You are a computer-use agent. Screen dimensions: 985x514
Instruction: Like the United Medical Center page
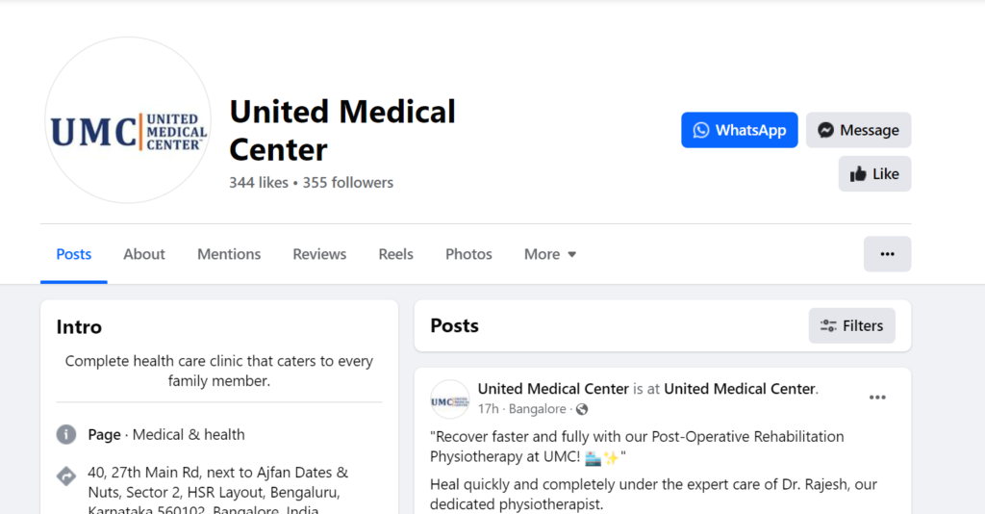874,174
